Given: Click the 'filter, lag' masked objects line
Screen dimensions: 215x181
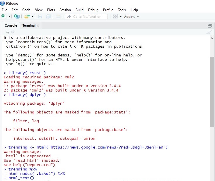Looking at the screenshot, I should [26, 121].
